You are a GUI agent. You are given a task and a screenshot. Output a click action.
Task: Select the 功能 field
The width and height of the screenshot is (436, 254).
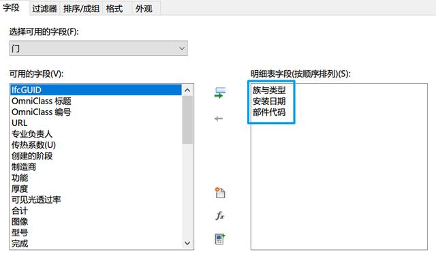(x=96, y=178)
